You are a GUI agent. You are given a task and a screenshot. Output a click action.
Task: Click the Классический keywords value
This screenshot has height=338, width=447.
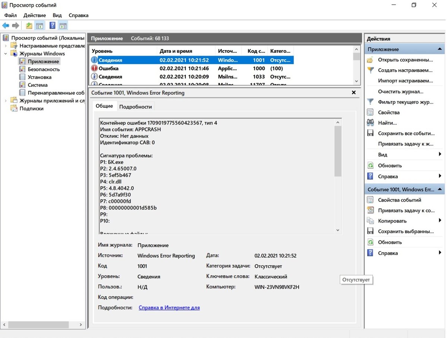pos(271,277)
